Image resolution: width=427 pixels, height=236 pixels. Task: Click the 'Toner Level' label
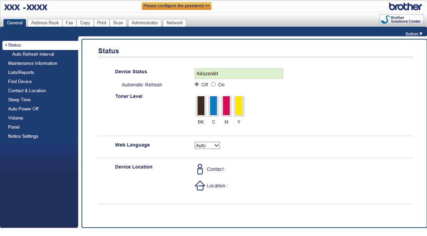pos(129,96)
